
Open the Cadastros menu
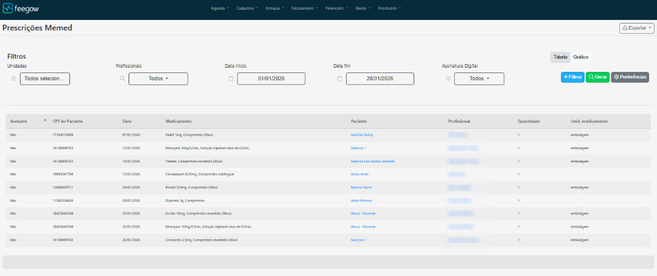(x=247, y=8)
